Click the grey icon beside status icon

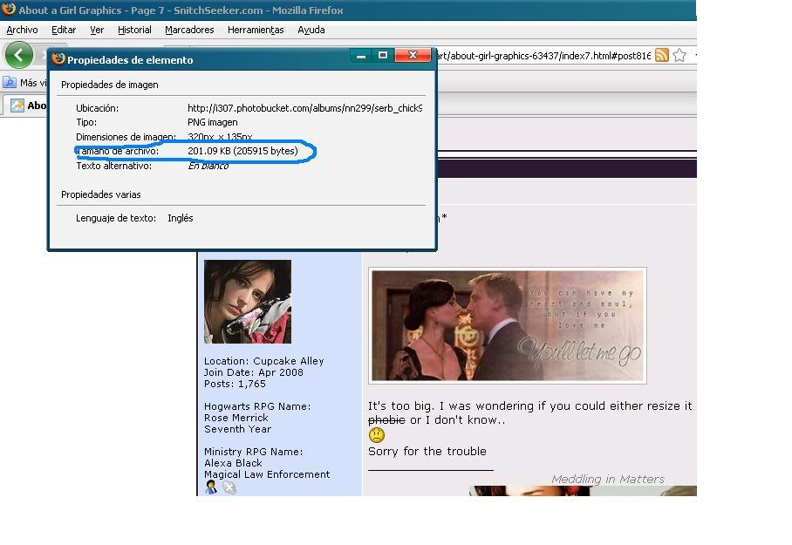point(229,487)
